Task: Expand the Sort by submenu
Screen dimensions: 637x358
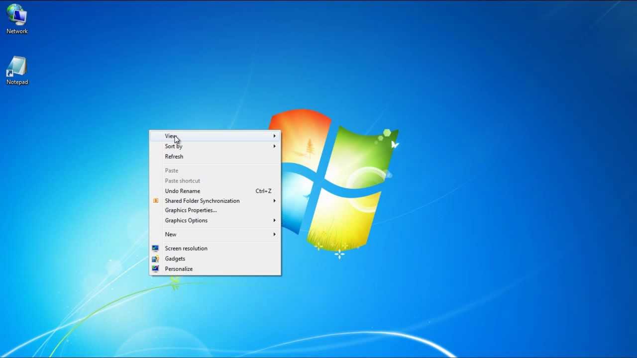Action: [274, 146]
